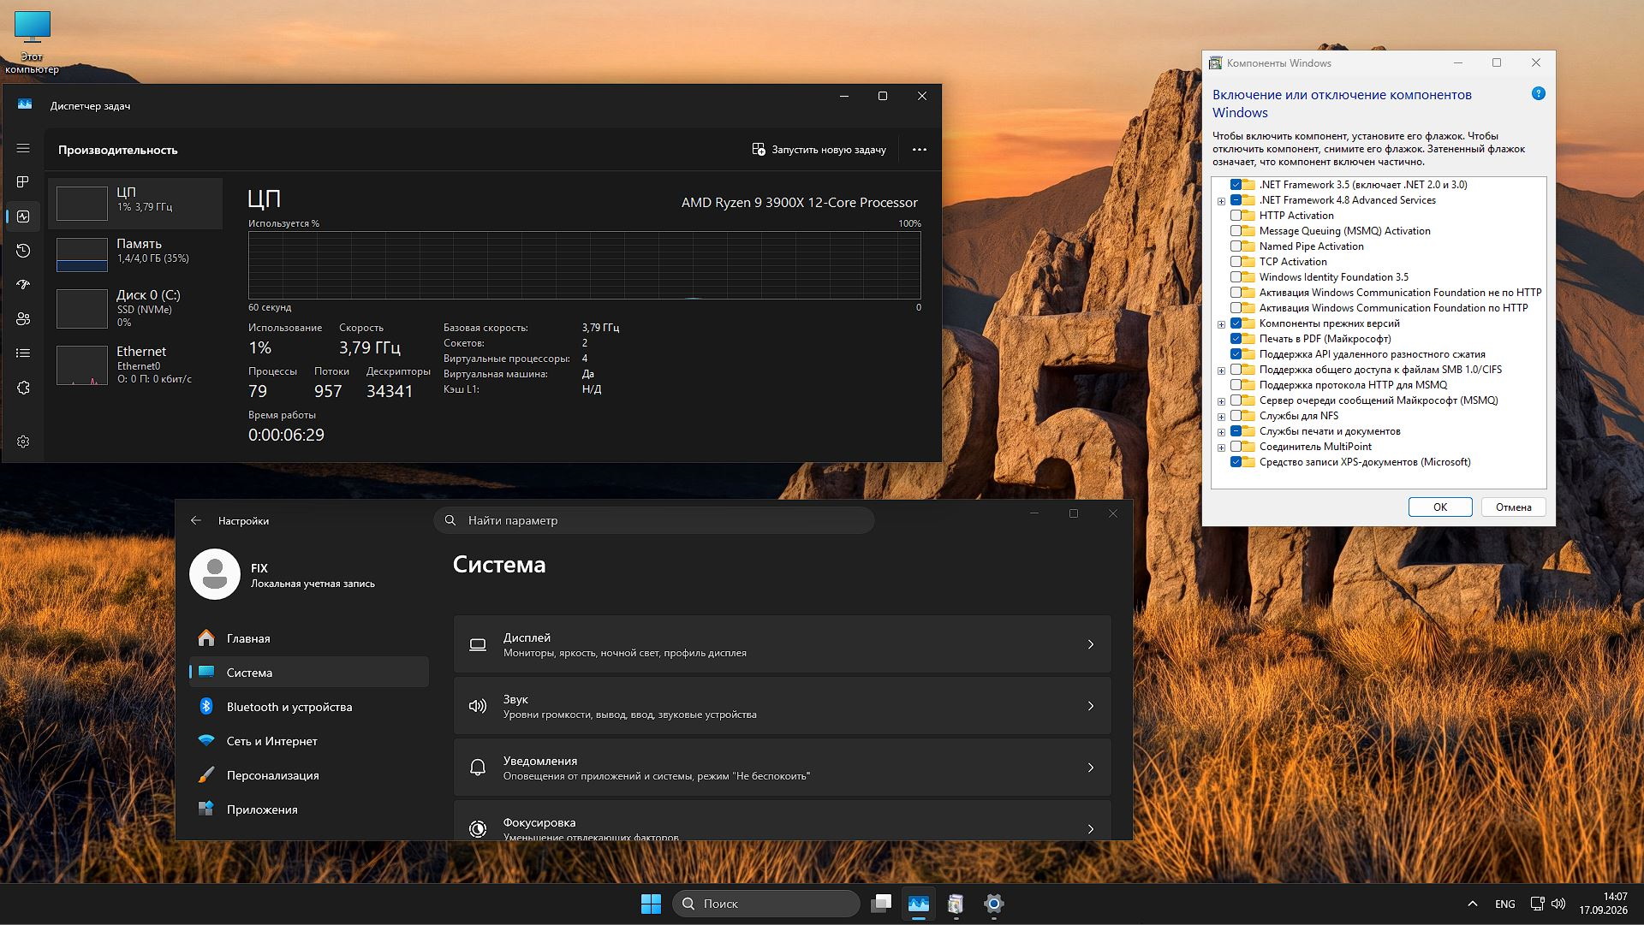Open Users icon in Task Manager sidebar

(x=23, y=319)
